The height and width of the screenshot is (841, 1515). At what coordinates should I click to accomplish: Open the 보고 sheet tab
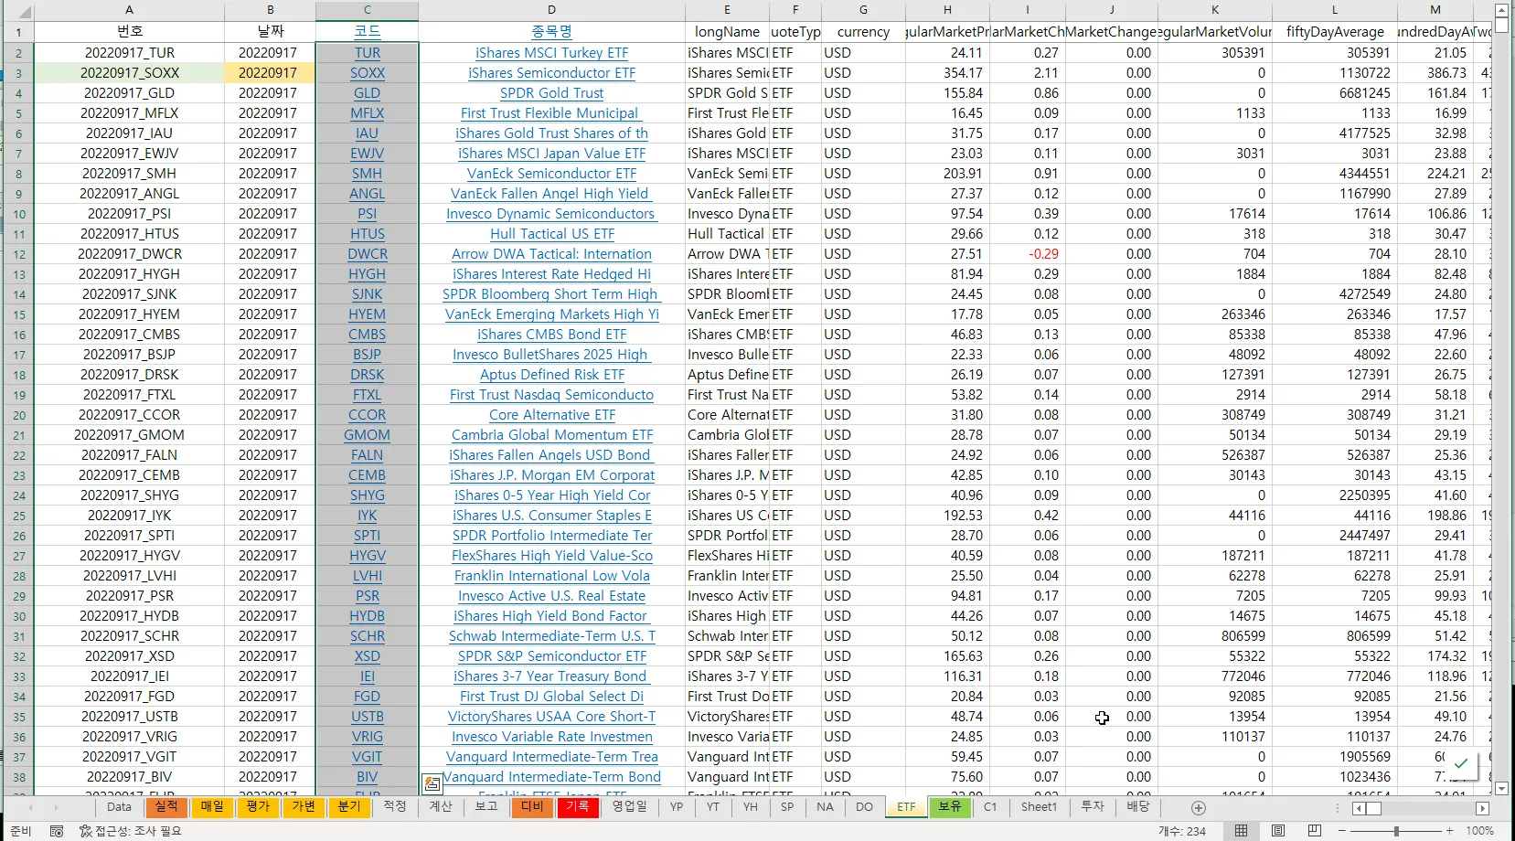tap(486, 807)
